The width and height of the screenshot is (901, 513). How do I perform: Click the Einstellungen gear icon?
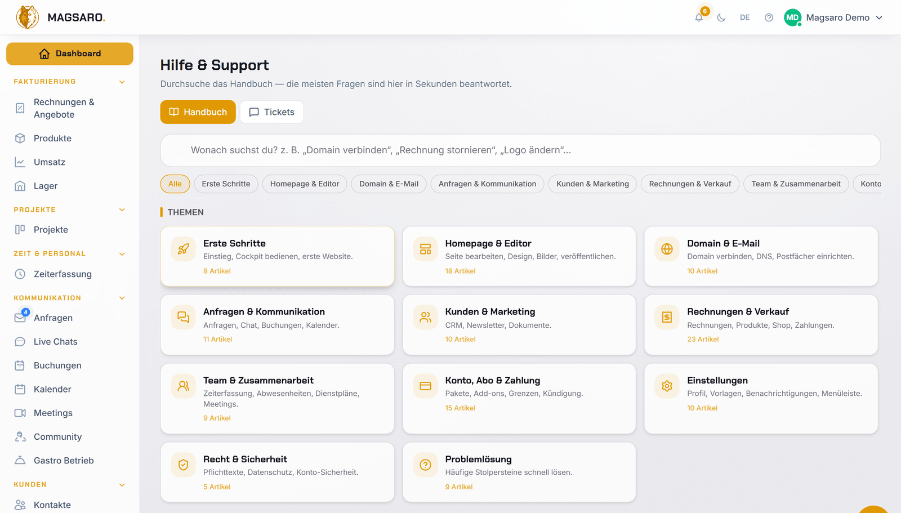667,386
